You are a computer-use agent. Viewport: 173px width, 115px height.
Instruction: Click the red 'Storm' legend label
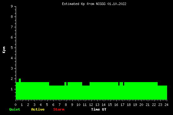click(59, 109)
